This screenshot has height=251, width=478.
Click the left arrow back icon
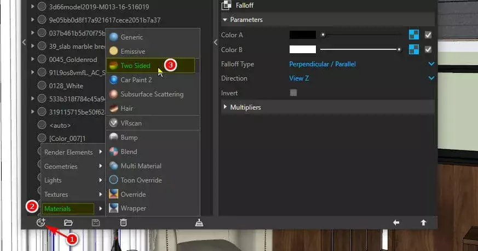396,223
